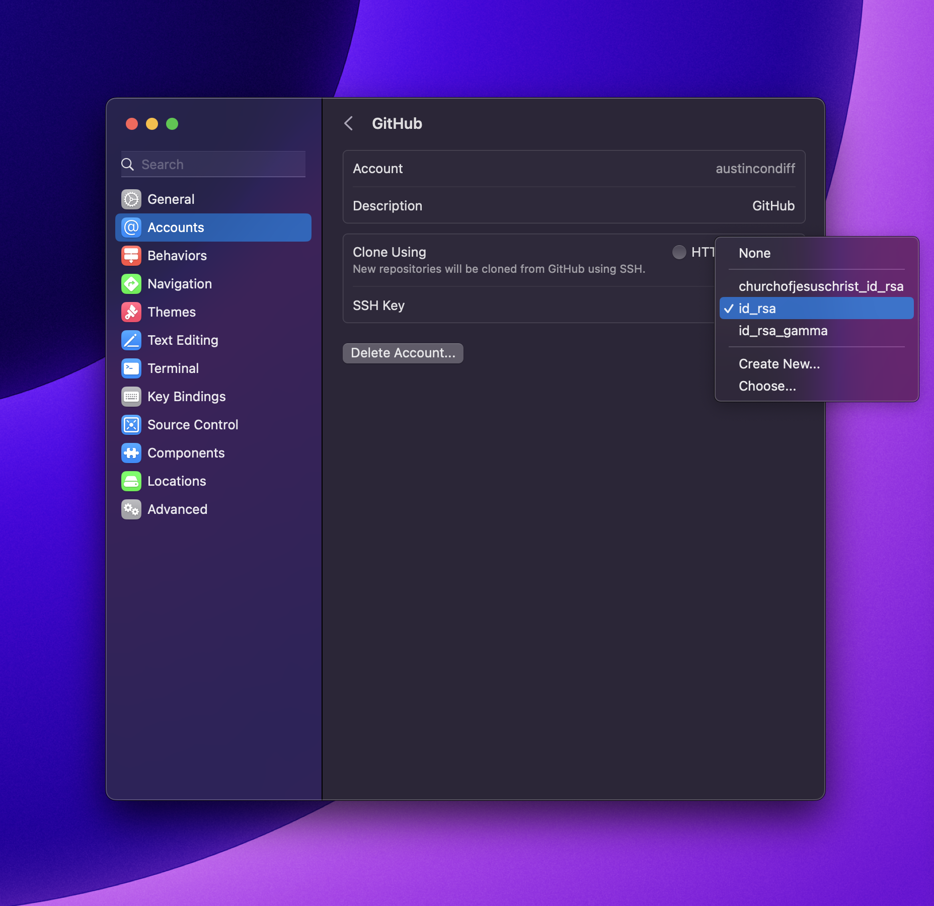This screenshot has height=906, width=934.
Task: Click the Components puzzle piece icon
Action: point(131,453)
